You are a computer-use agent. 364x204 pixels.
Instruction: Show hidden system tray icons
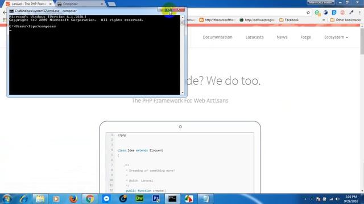coord(305,199)
